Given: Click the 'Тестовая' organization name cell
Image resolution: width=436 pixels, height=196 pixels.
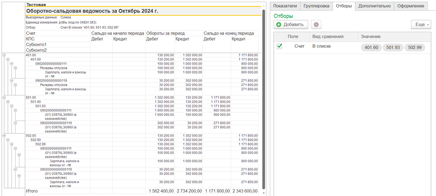Looking at the screenshot, I should tap(36, 5).
